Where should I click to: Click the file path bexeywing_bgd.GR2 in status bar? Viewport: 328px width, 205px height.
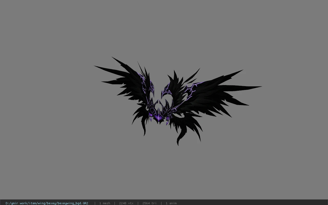coord(47,203)
